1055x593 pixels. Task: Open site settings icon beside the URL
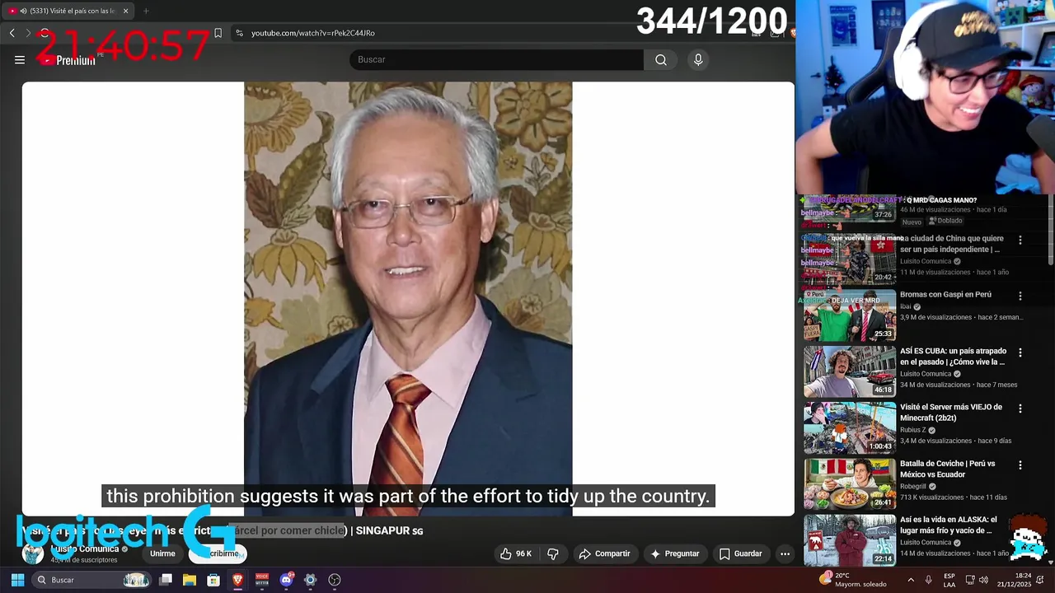239,33
